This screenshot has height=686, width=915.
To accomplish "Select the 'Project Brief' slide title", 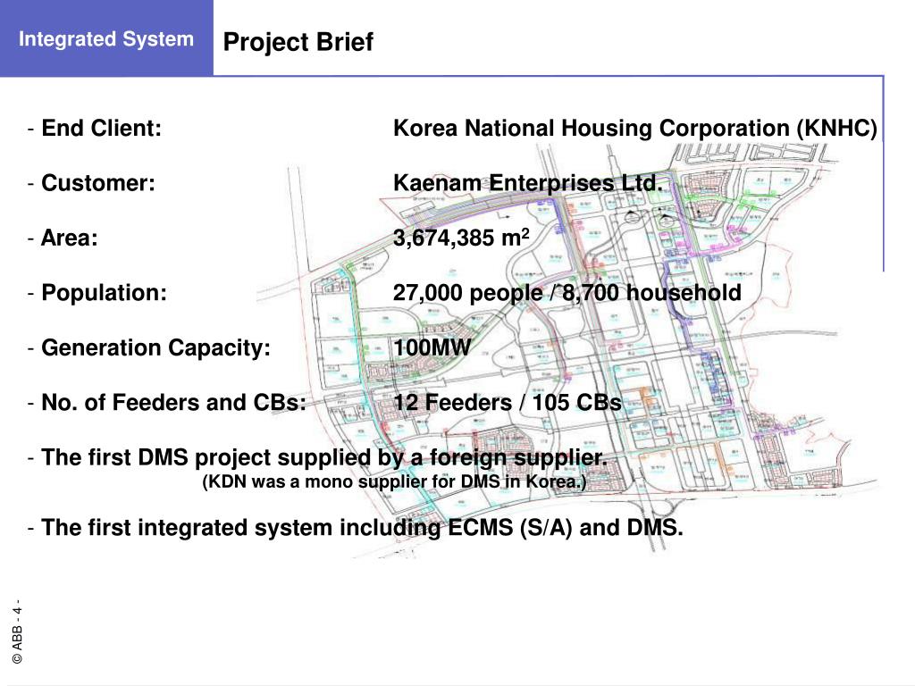I will pos(298,42).
